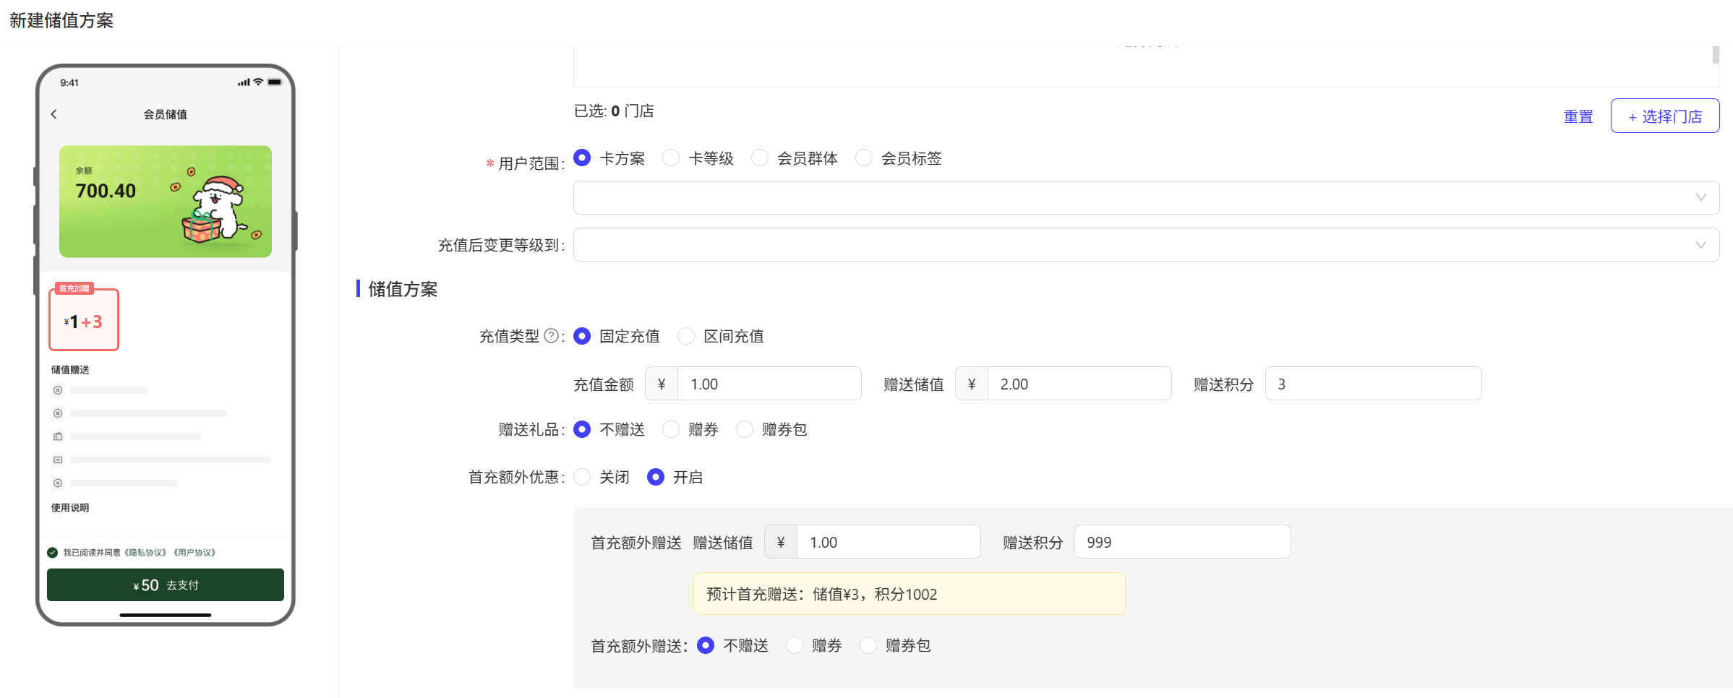Expand the 用户范围 card plan dropdown
1733x698 pixels.
click(1146, 197)
